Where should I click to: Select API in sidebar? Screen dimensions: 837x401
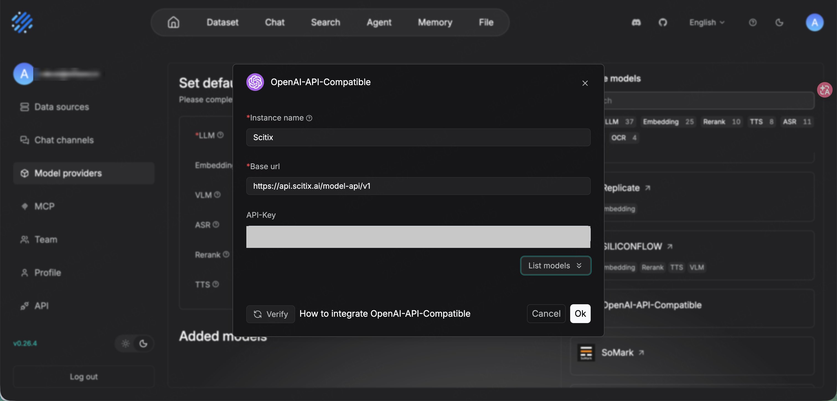(84, 306)
